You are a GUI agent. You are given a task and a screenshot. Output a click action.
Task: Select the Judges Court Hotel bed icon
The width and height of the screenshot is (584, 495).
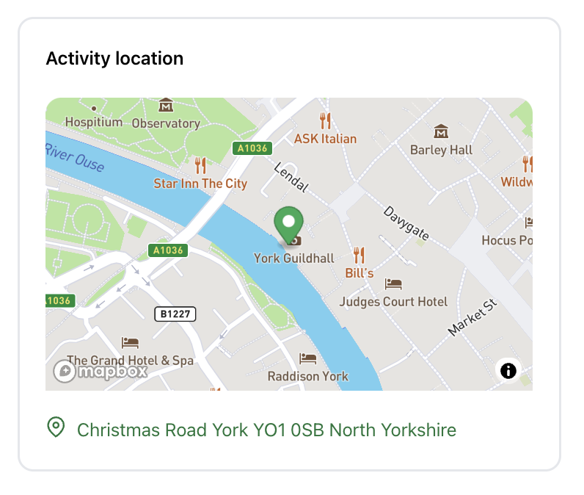[393, 284]
